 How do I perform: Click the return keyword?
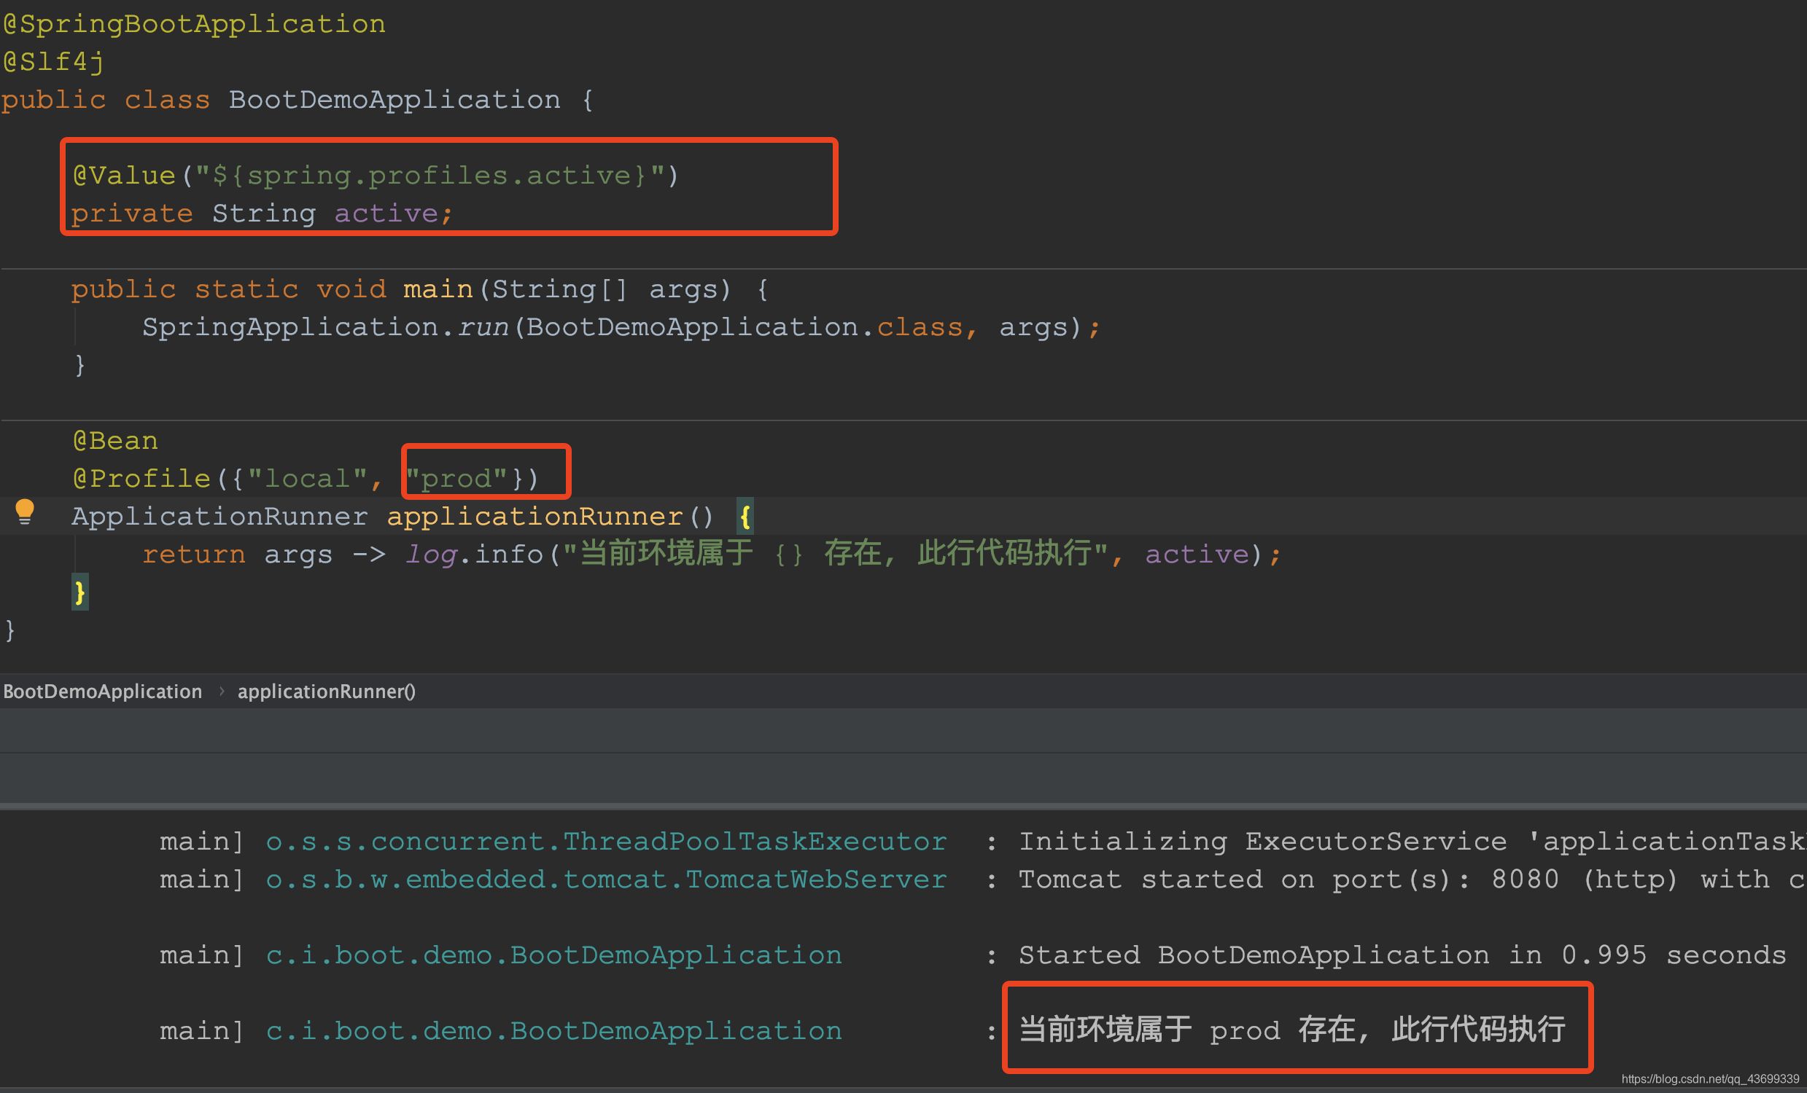click(x=194, y=555)
